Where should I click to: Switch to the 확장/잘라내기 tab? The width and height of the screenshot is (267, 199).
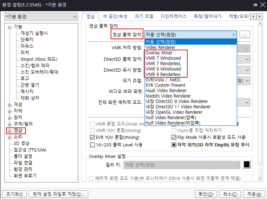coord(207,16)
